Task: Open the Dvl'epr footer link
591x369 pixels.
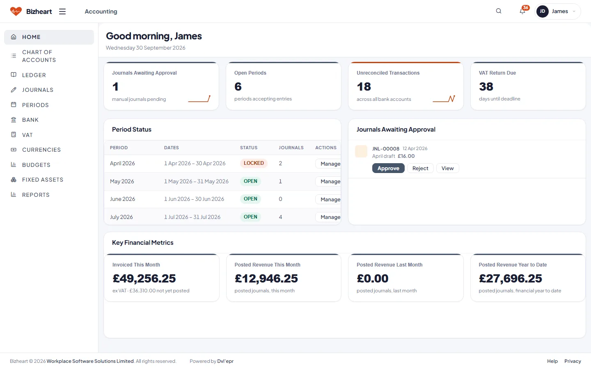Action: coord(225,361)
